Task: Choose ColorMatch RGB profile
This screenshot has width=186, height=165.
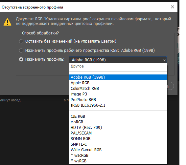Action: (118, 88)
